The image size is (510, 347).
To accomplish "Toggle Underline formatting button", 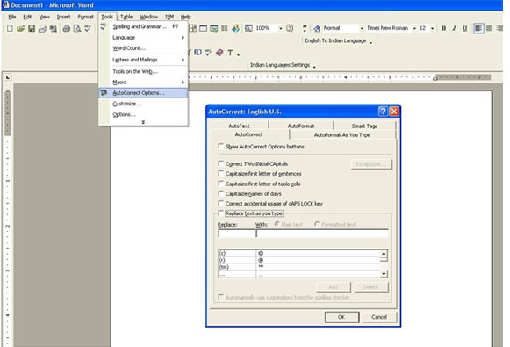I will [x=464, y=28].
